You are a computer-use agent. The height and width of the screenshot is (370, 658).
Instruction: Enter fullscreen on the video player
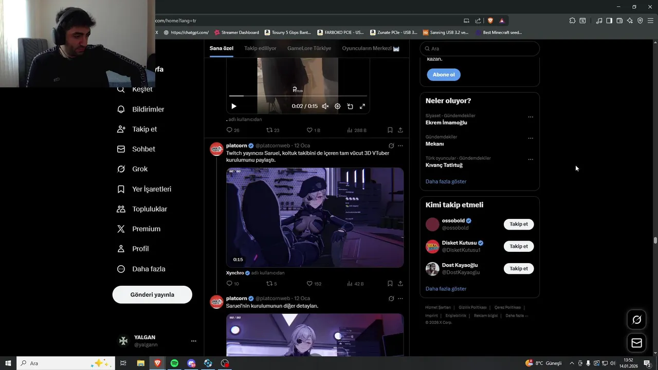[362, 106]
